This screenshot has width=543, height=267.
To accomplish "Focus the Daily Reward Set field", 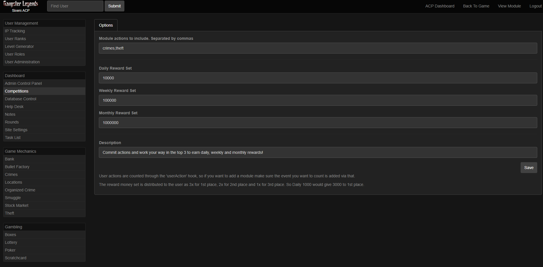I will [318, 78].
